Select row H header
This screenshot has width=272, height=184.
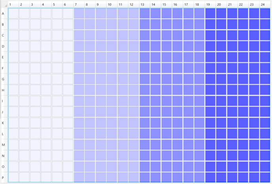tap(4, 90)
